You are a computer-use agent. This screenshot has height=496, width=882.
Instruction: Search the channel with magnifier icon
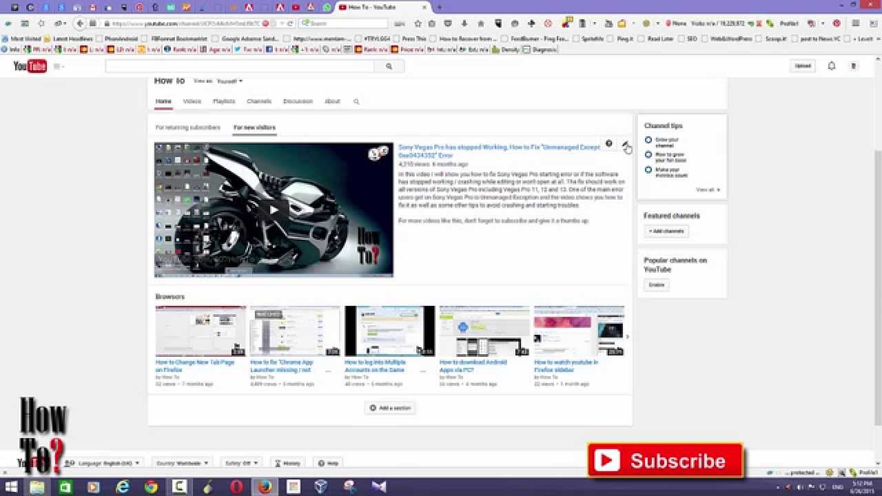356,101
